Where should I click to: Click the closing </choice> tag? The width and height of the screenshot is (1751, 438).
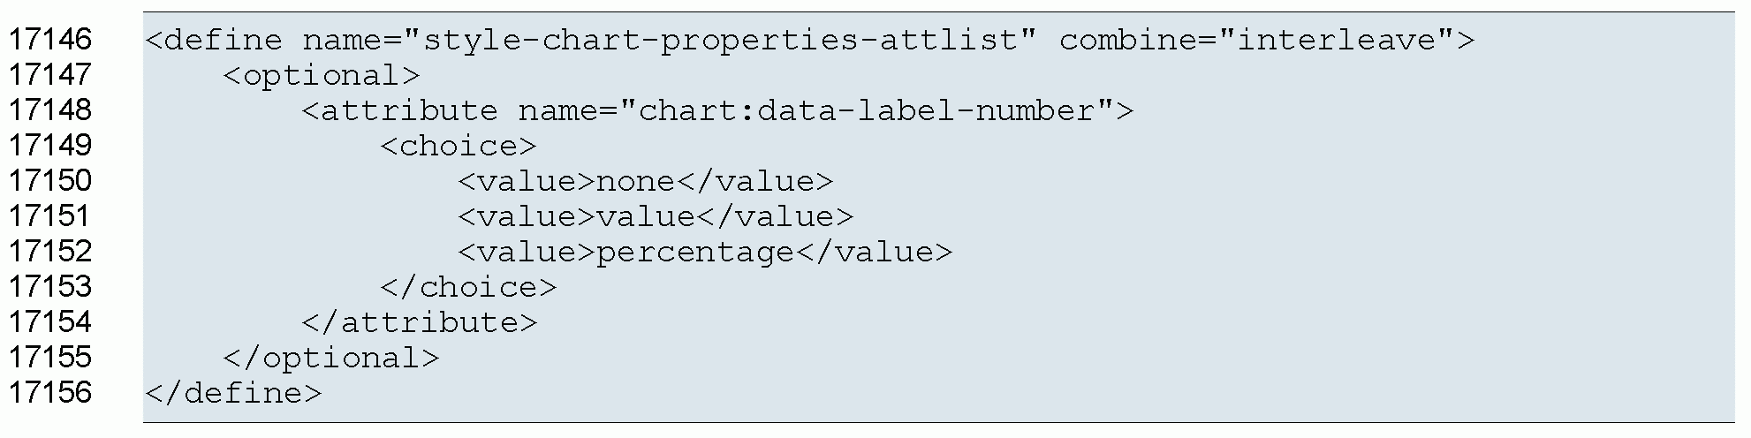tap(468, 287)
